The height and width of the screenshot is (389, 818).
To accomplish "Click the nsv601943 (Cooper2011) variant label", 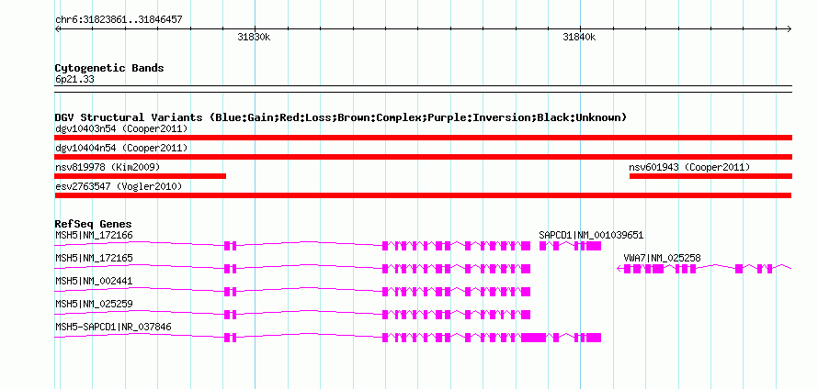I will tap(689, 167).
